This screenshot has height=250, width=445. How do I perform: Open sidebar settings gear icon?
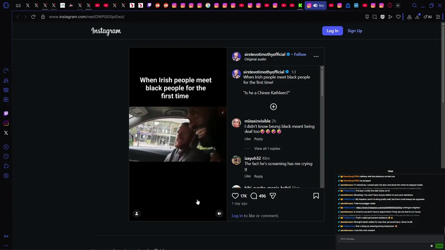pos(6,176)
